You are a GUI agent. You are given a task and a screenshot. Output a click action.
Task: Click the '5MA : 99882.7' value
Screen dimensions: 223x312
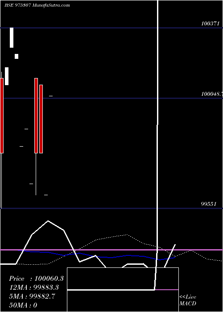[32, 296]
